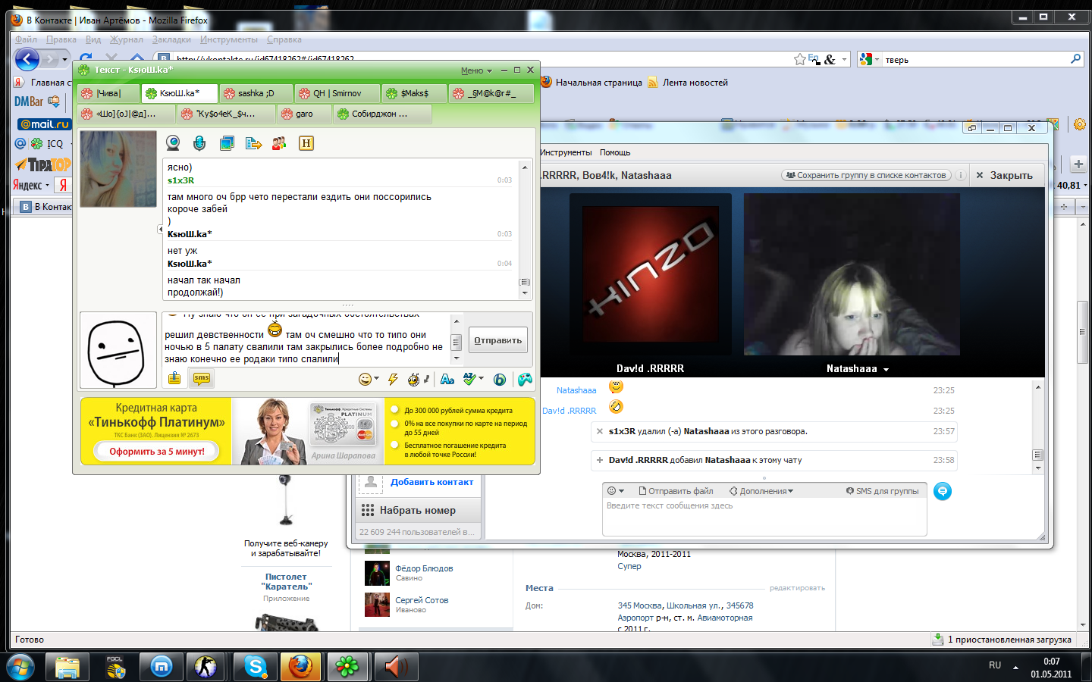Switch to the _§M@k@r#_ chat tab
This screenshot has height=682, width=1092.
491,93
